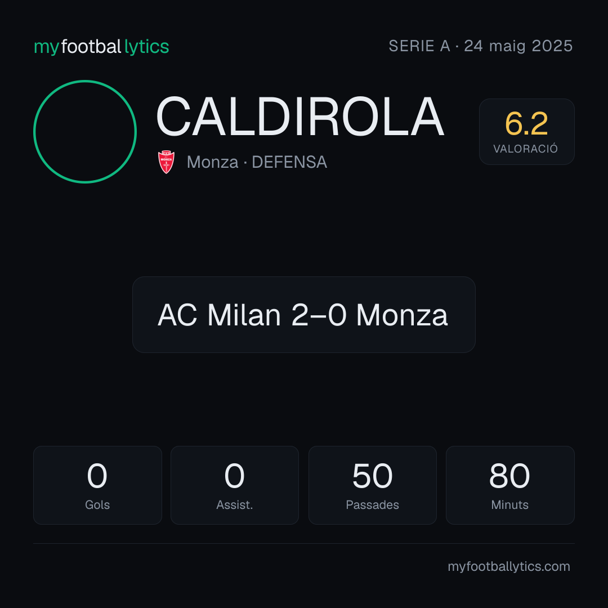608x608 pixels.
Task: Select the empty player avatar circle
Action: [85, 131]
